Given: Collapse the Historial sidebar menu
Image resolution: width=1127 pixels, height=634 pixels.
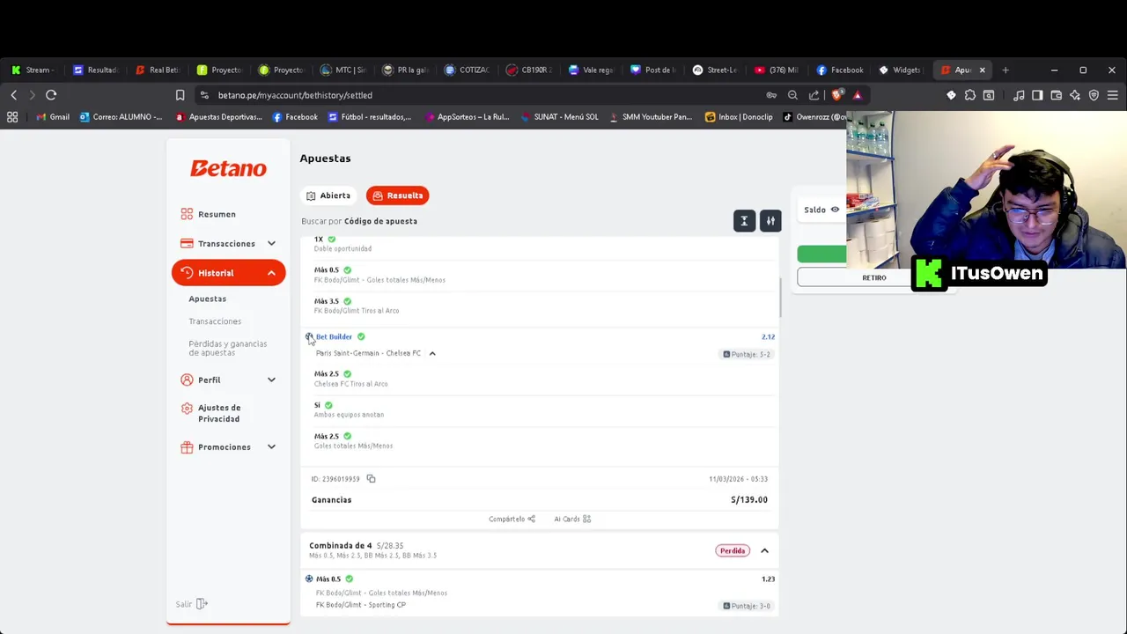Looking at the screenshot, I should tap(228, 273).
